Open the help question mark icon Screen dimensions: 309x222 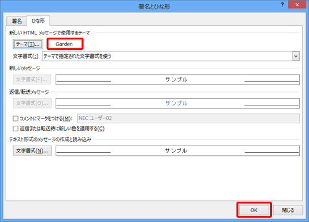282,4
